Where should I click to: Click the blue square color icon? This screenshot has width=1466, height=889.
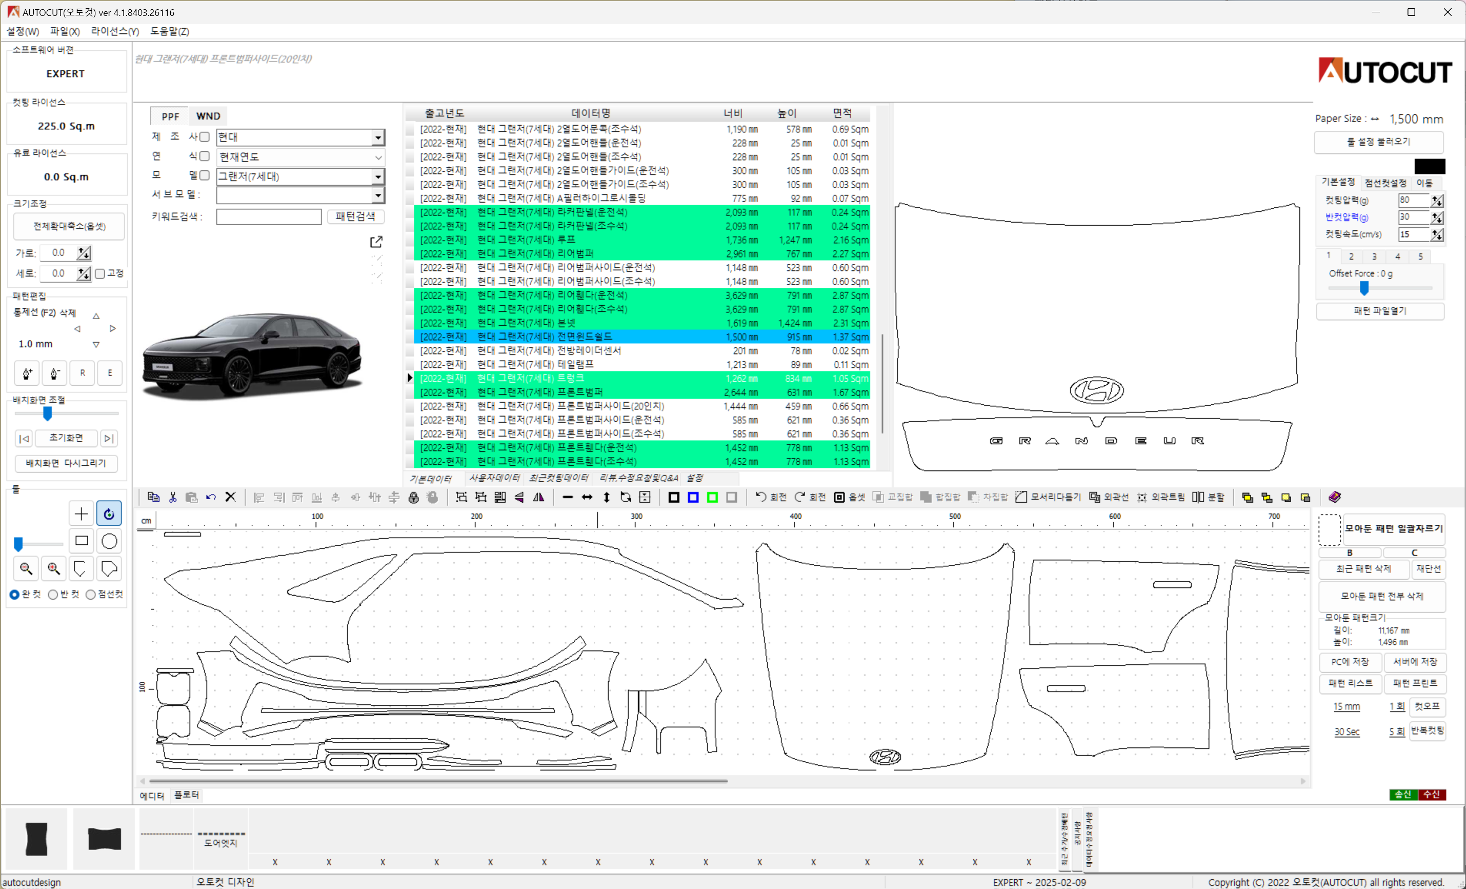(x=693, y=497)
